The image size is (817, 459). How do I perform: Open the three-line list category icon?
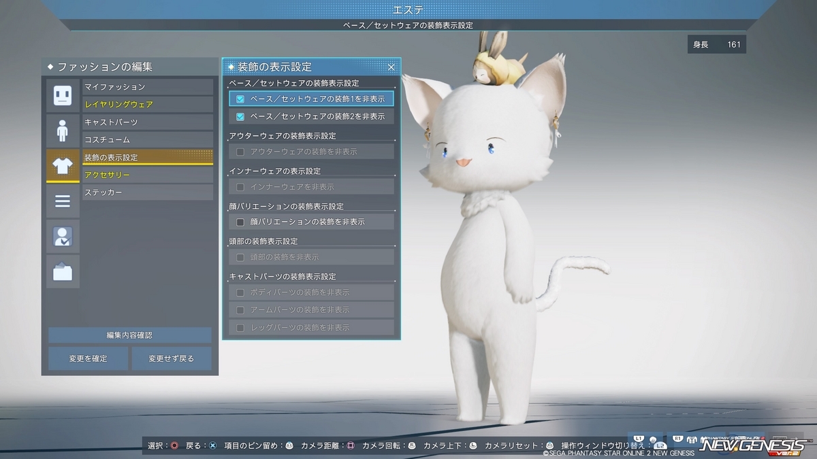(x=63, y=201)
